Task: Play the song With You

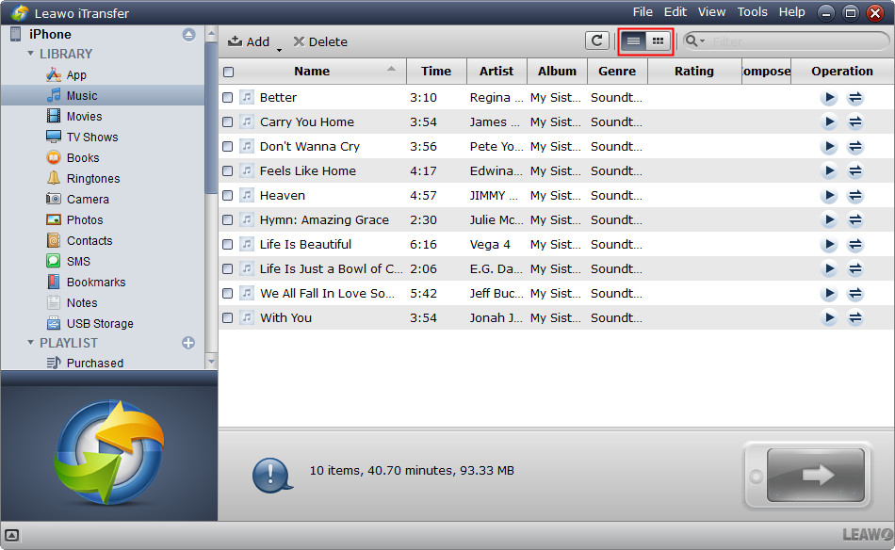Action: pos(829,318)
